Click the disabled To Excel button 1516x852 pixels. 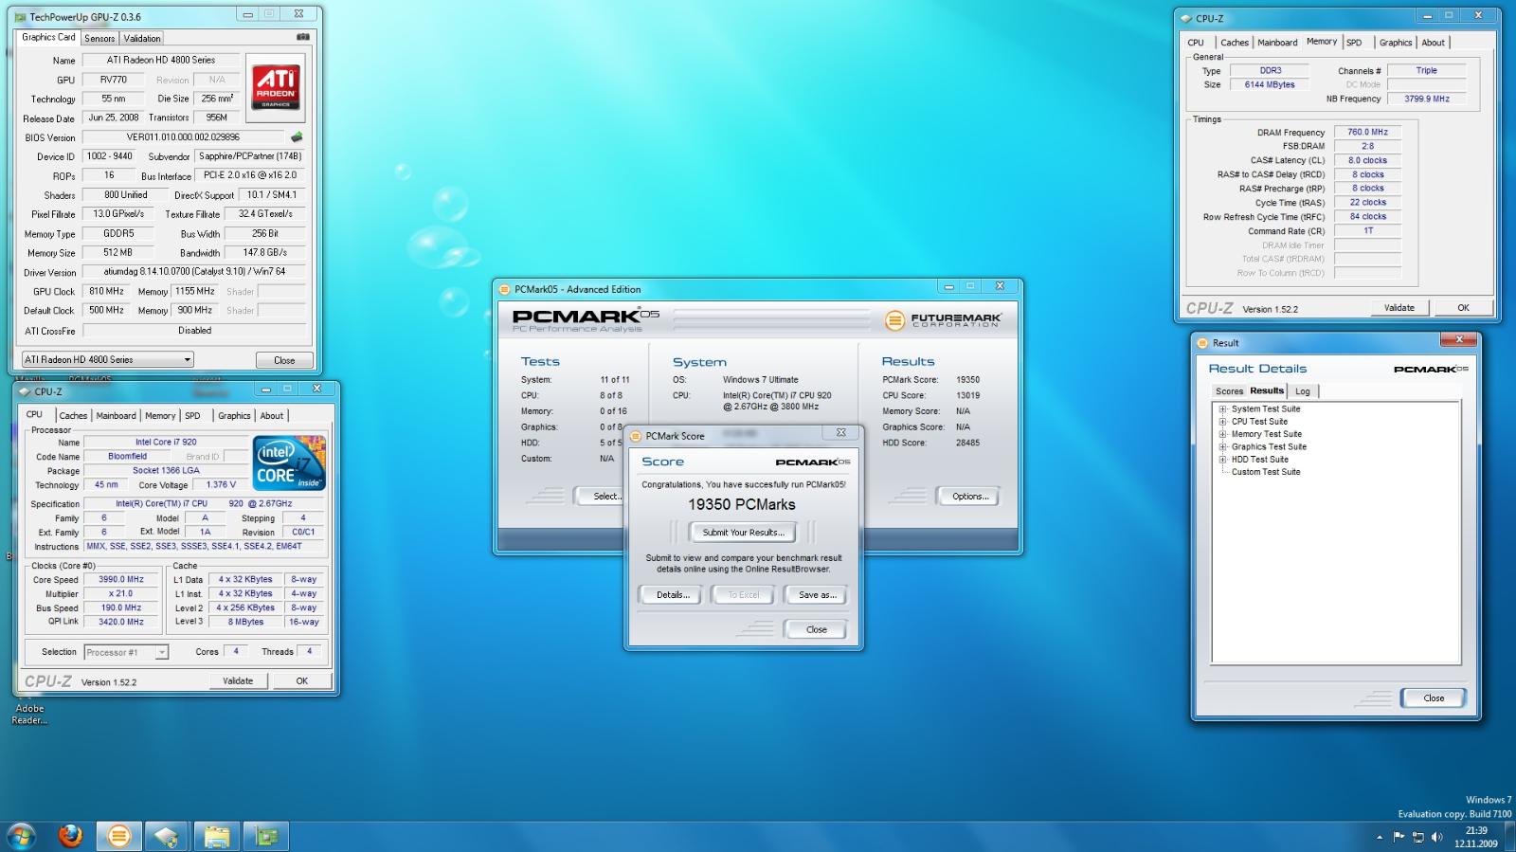[x=744, y=595]
